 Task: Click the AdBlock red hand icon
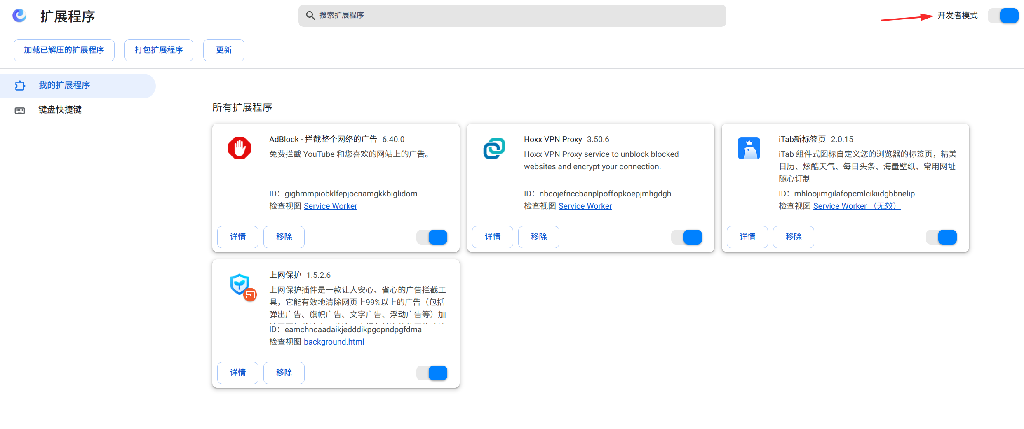tap(240, 148)
